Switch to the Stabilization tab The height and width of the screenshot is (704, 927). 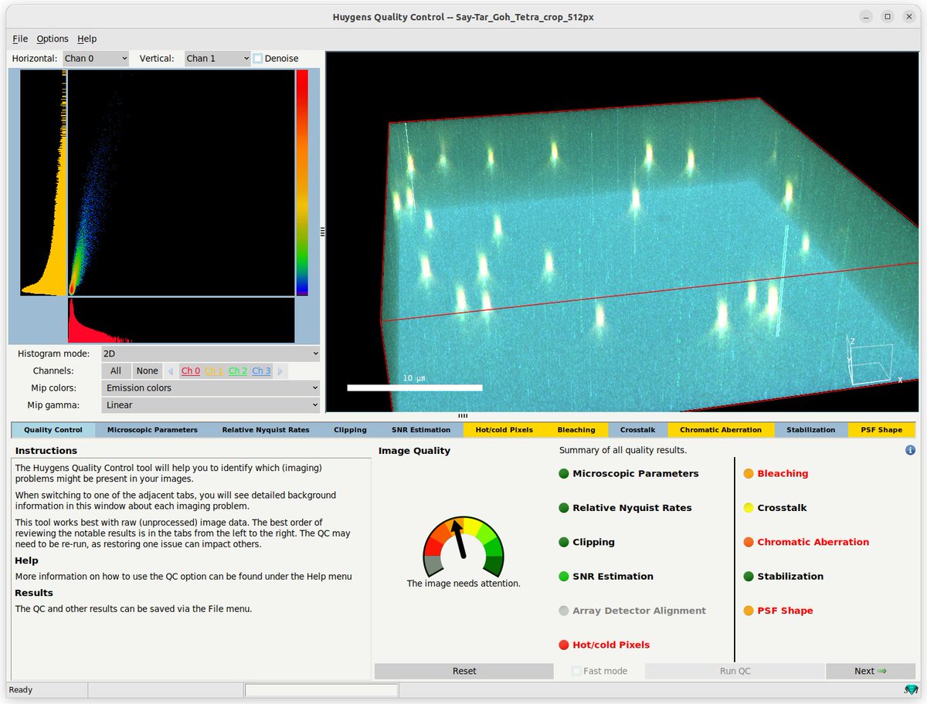810,430
